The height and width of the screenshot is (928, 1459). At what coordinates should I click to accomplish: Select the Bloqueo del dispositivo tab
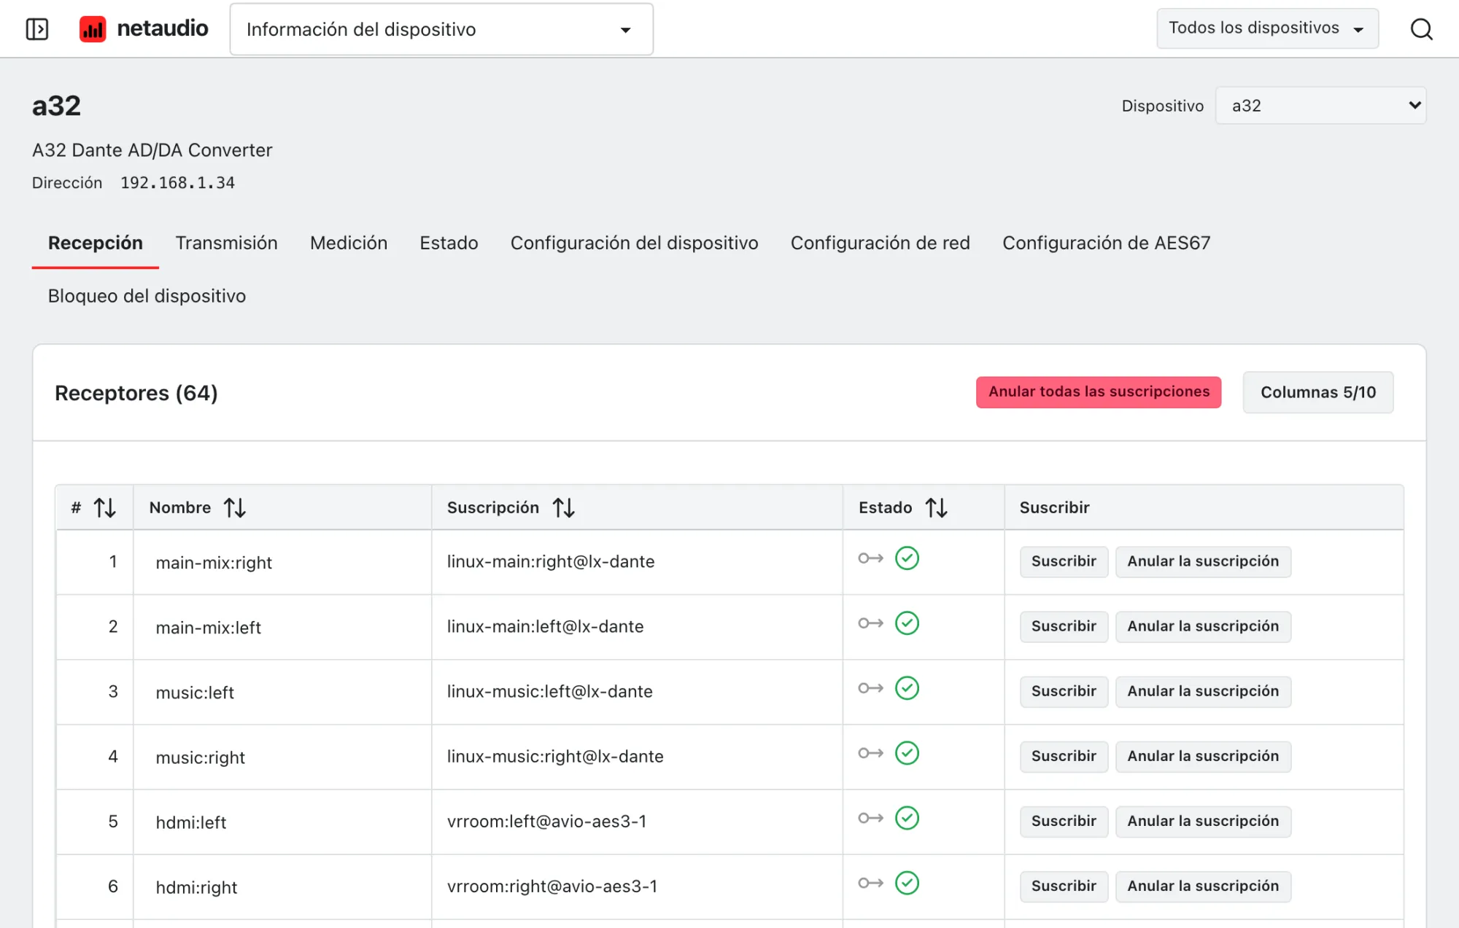click(x=147, y=296)
